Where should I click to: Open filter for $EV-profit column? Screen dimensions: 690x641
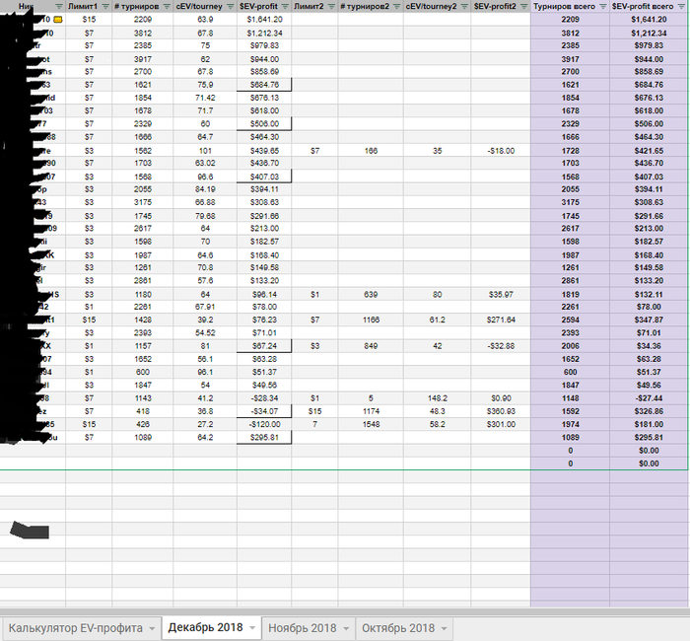click(x=285, y=7)
